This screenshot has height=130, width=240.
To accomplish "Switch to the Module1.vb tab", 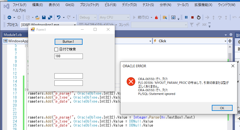I will [13, 35].
